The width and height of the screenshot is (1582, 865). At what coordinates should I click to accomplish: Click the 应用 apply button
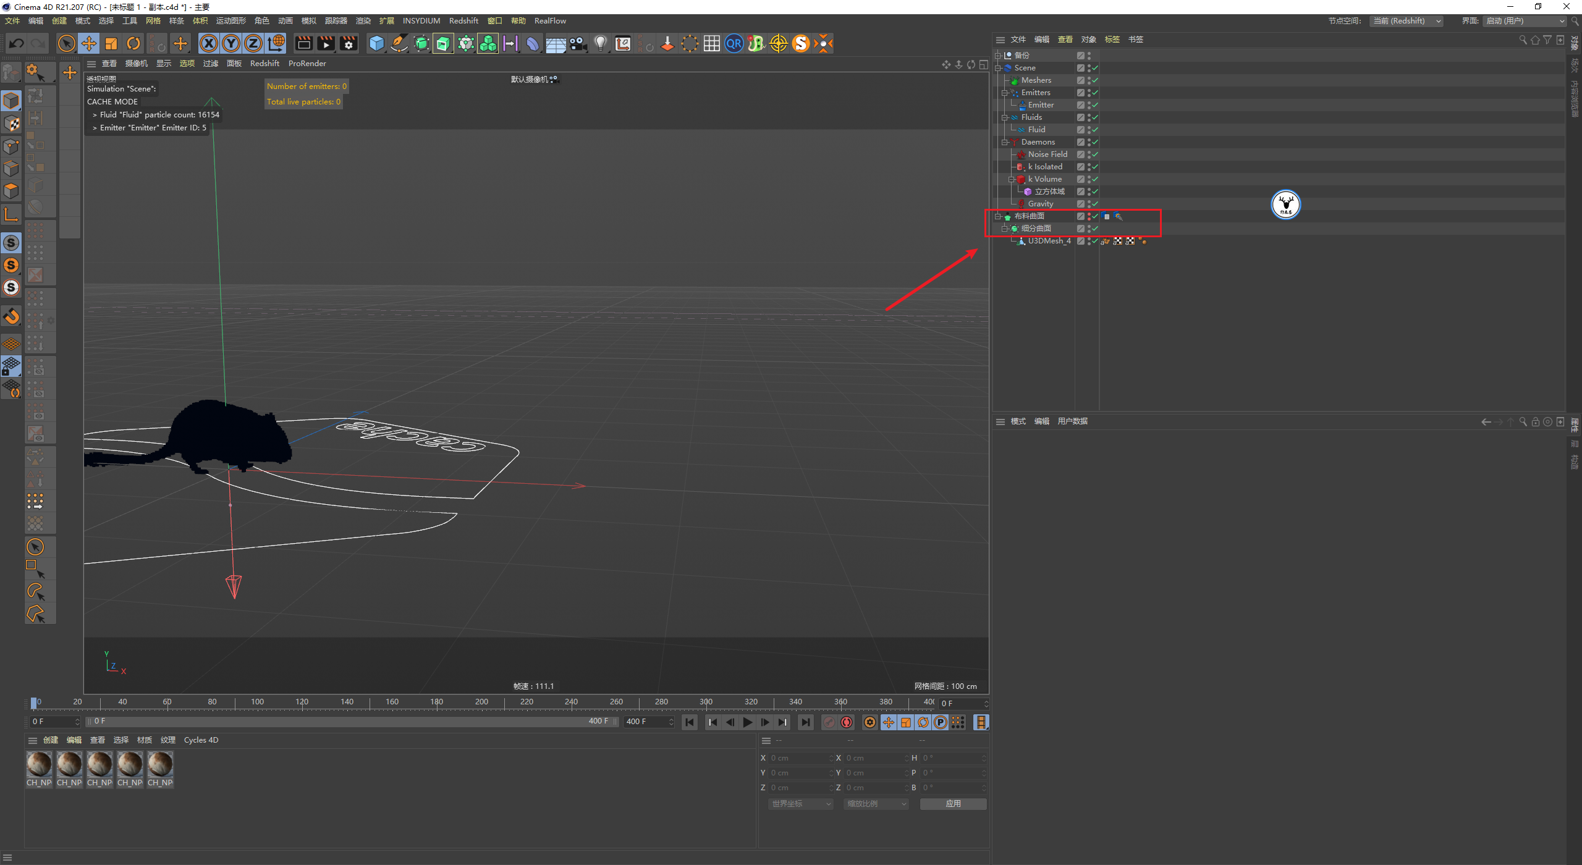pos(953,804)
